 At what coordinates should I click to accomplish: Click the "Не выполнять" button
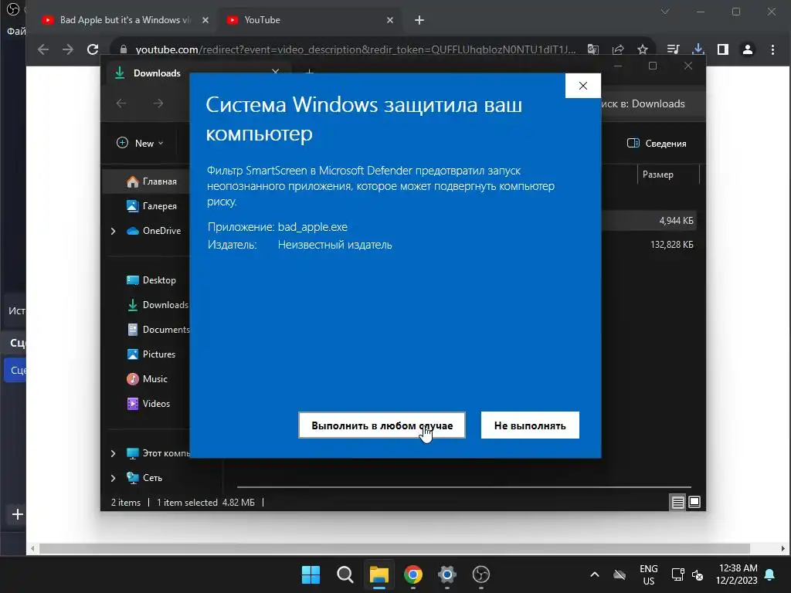tap(530, 425)
